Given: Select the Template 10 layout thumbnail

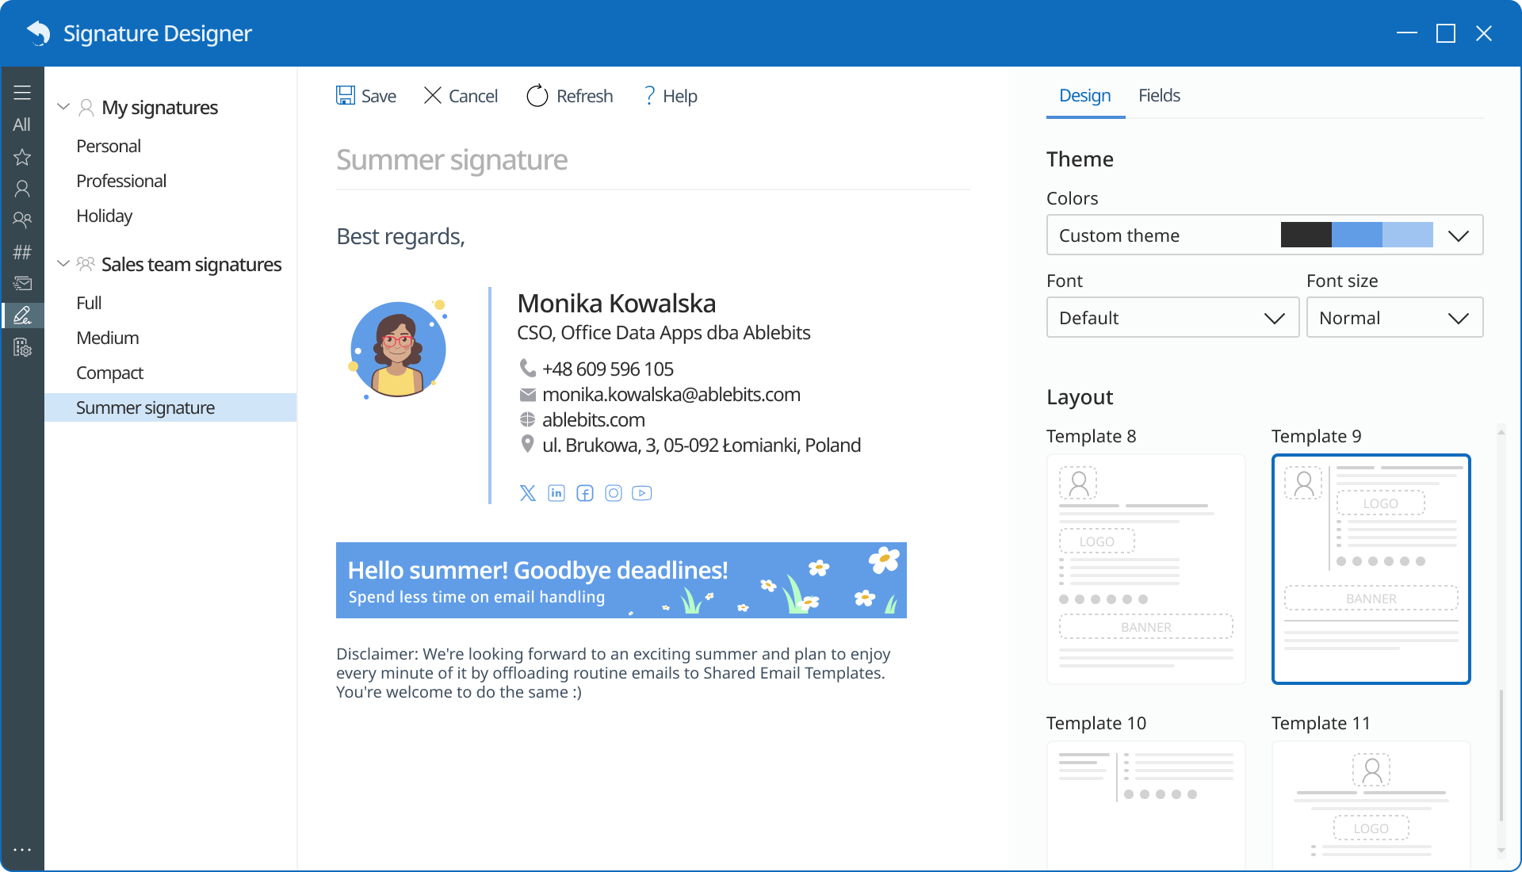Looking at the screenshot, I should [x=1145, y=801].
